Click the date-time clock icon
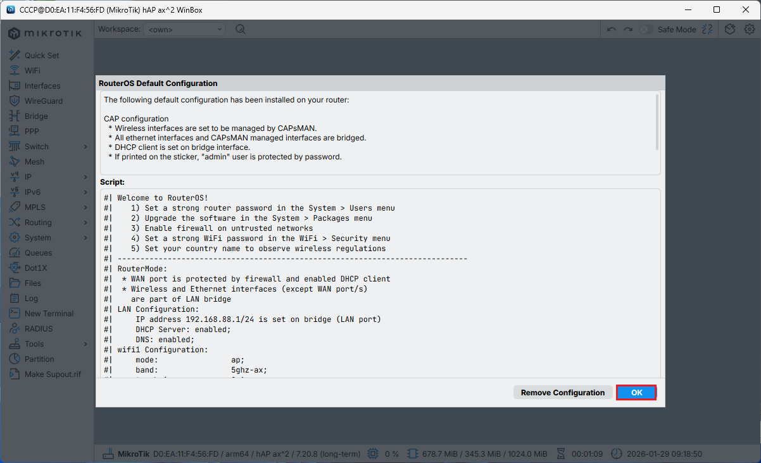 [x=617, y=454]
